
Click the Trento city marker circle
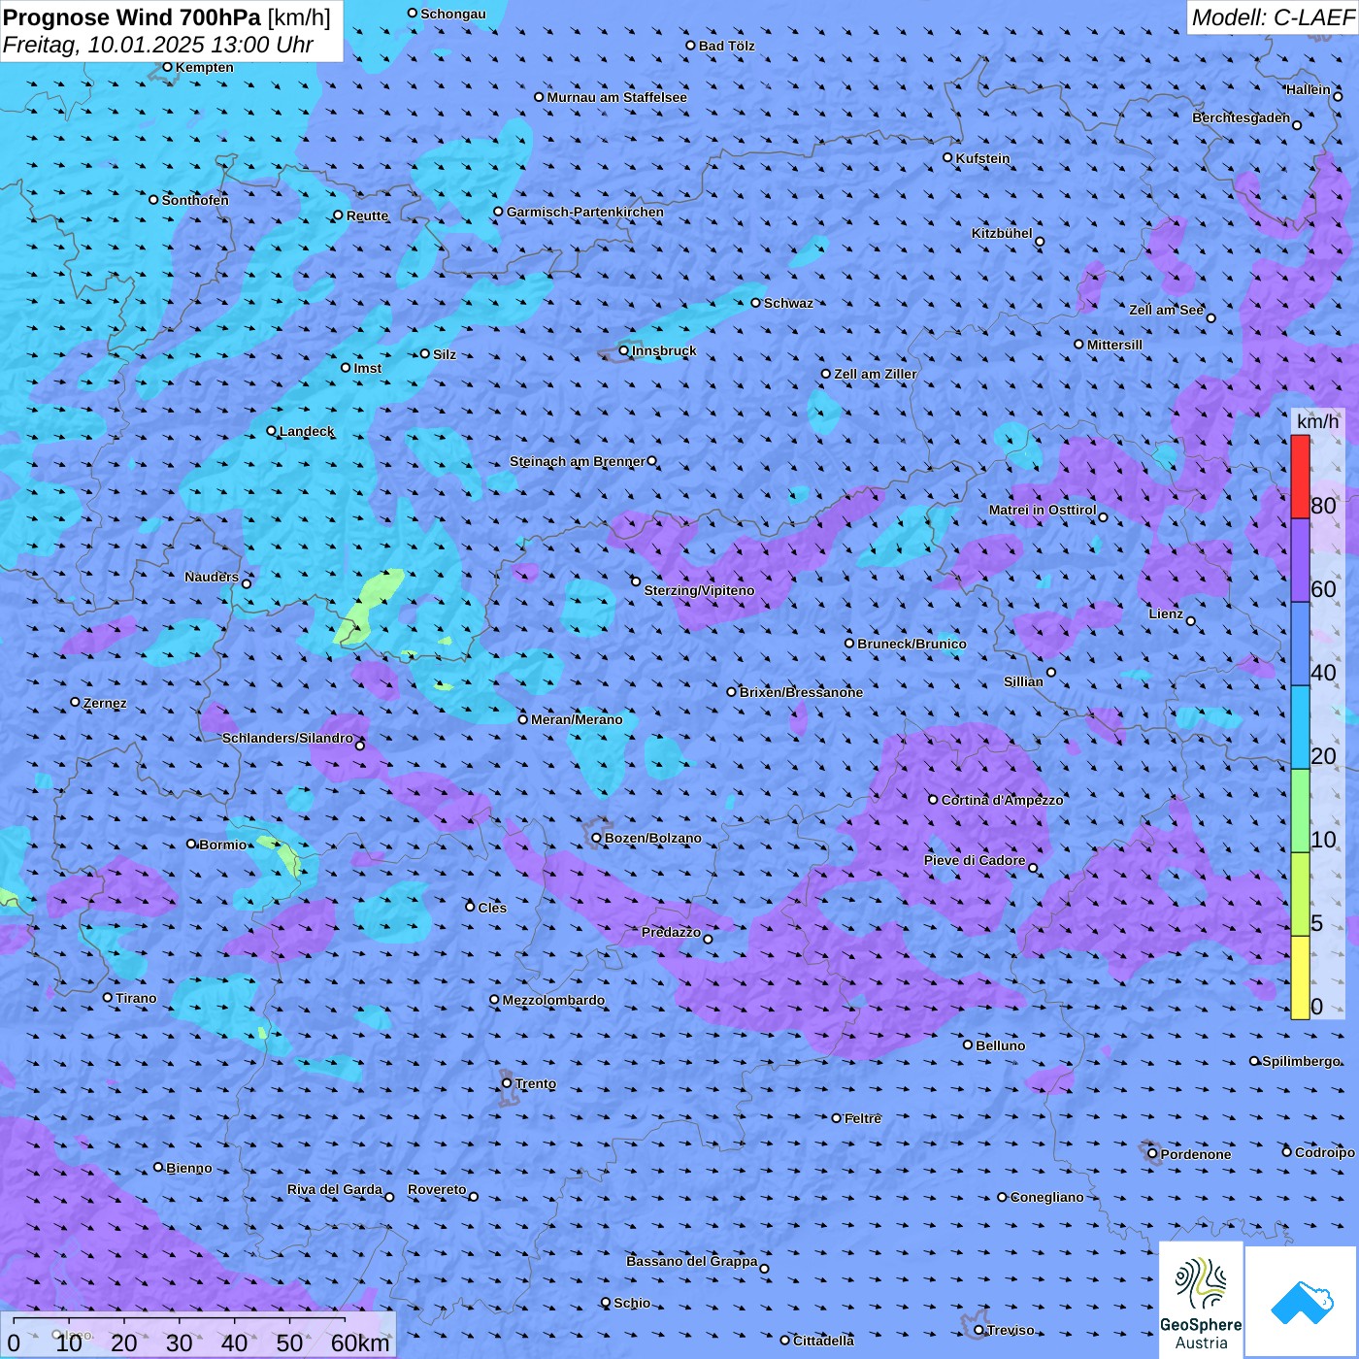coord(507,1083)
